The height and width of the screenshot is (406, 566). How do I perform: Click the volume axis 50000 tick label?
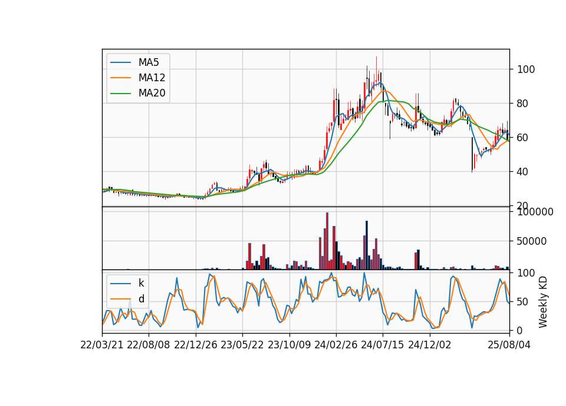point(531,241)
